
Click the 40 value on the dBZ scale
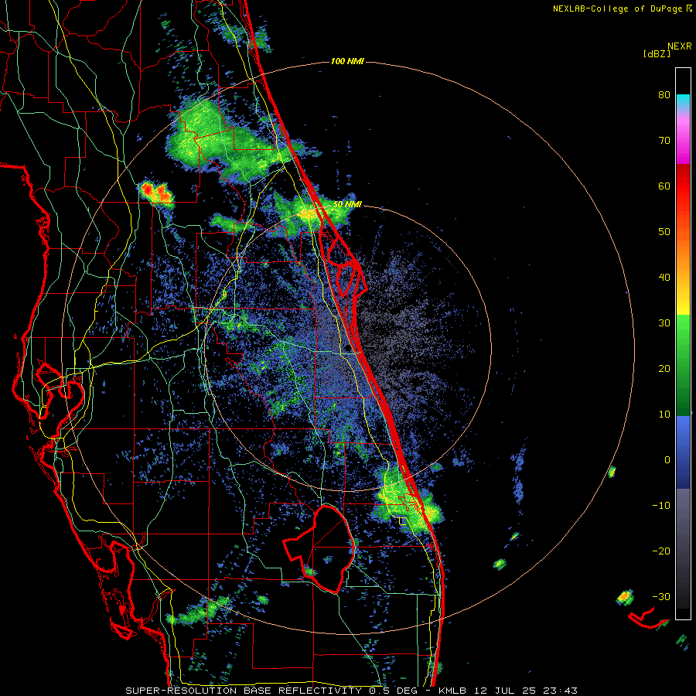click(x=664, y=278)
